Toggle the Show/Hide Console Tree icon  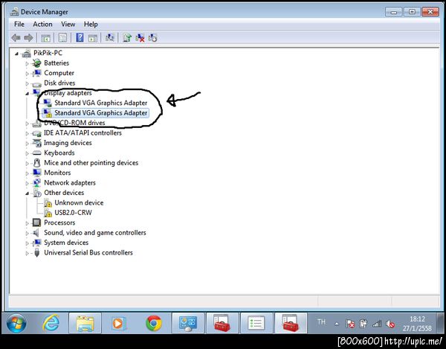[45, 37]
